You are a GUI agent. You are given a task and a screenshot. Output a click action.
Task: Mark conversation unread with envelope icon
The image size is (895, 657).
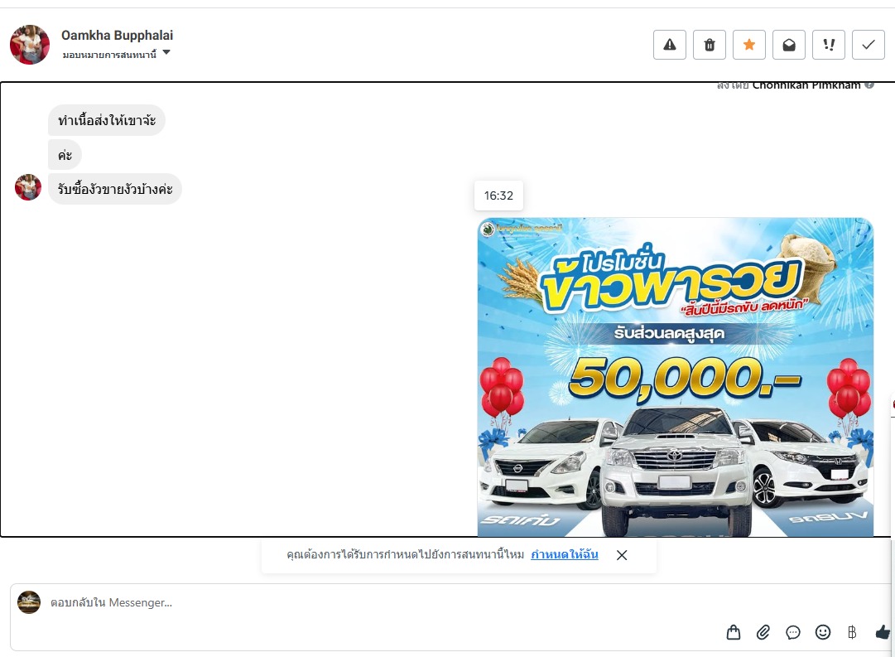789,45
